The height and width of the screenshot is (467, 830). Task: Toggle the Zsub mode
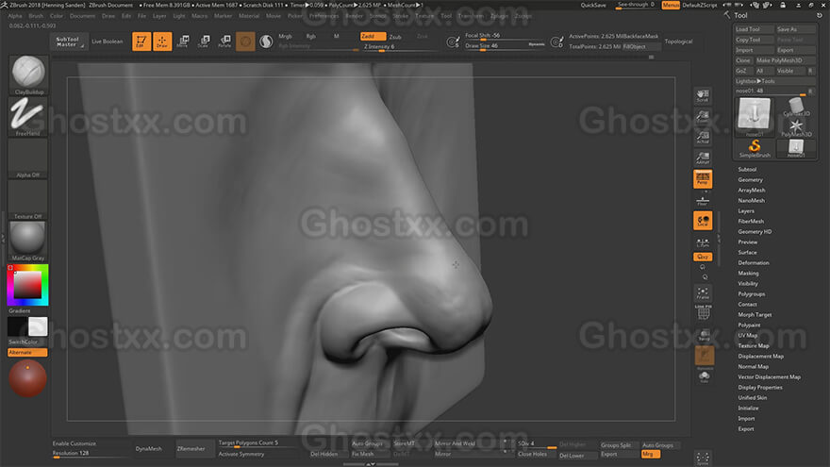(x=395, y=37)
